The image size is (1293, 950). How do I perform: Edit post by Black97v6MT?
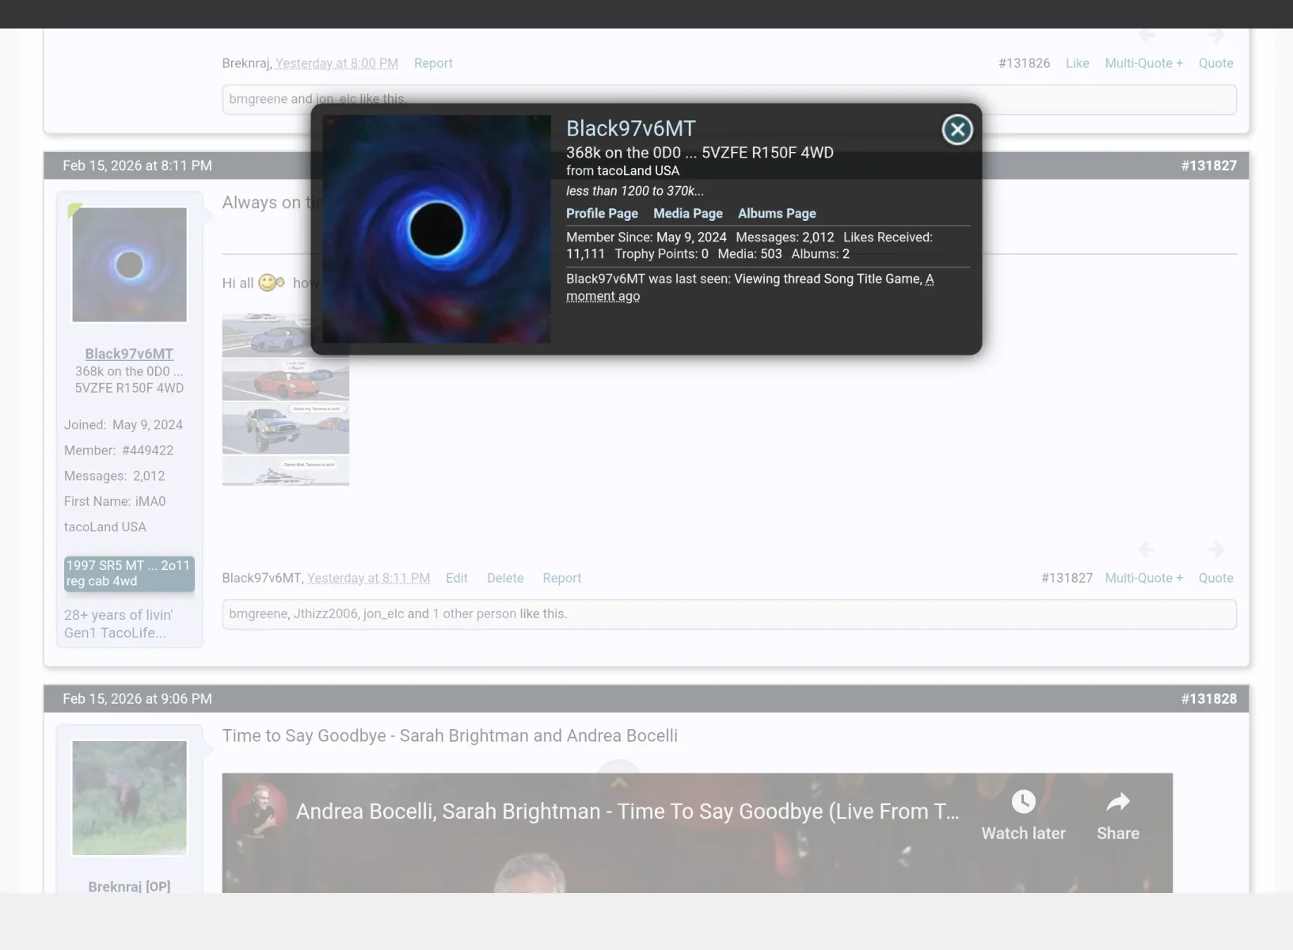coord(456,578)
